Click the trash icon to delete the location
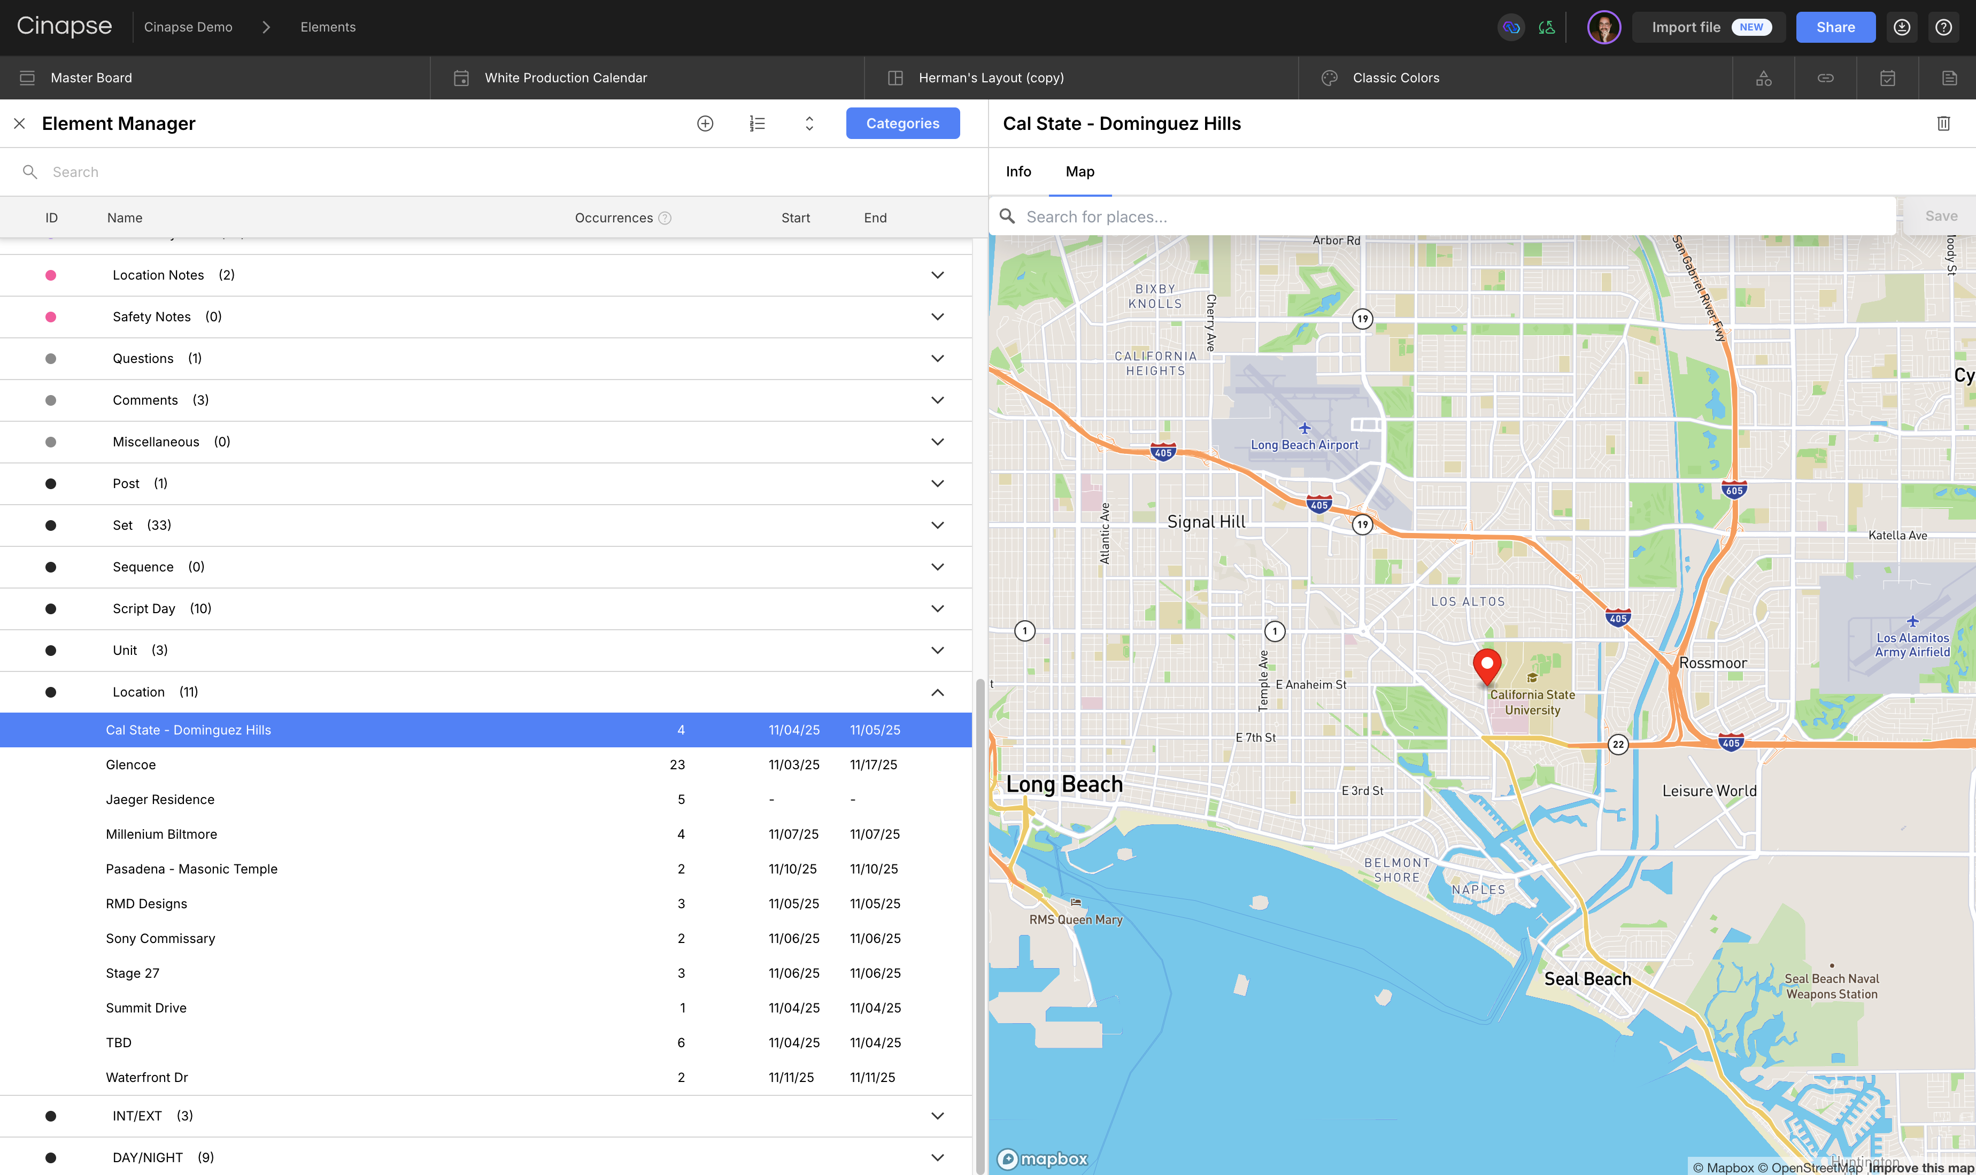Screen dimensions: 1976x1175 tap(1943, 123)
